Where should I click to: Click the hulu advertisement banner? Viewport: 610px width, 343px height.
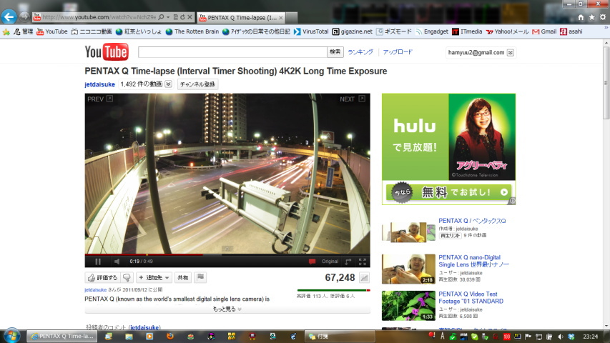[x=448, y=149]
